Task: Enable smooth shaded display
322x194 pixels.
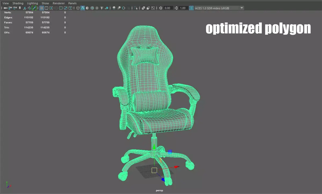Action: point(83,8)
